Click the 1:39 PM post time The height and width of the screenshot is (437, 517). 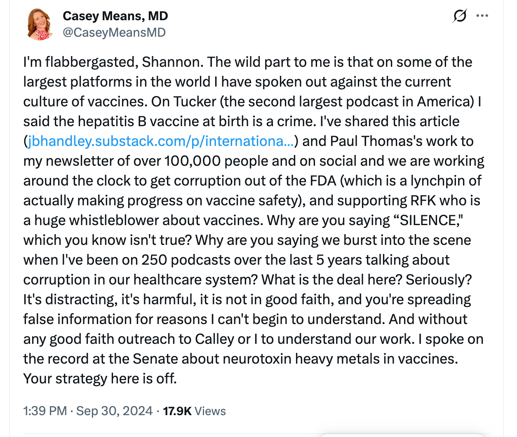[45, 411]
